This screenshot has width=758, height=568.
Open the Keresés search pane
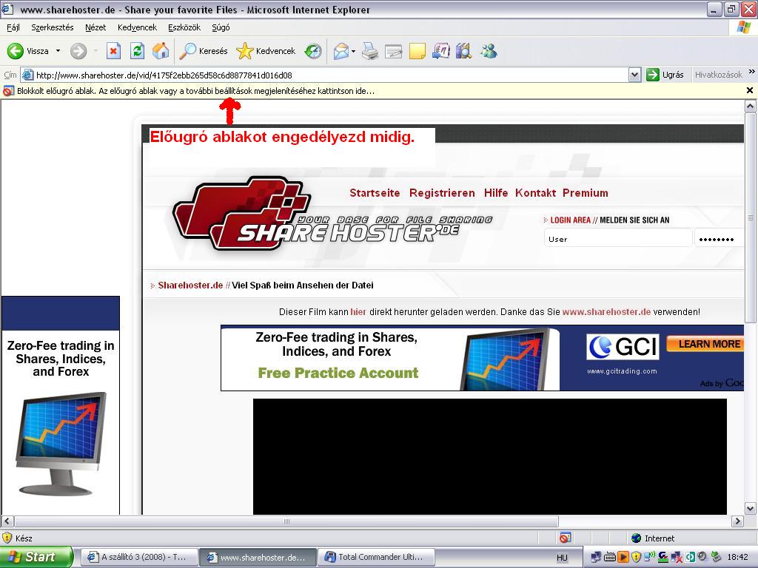click(203, 51)
